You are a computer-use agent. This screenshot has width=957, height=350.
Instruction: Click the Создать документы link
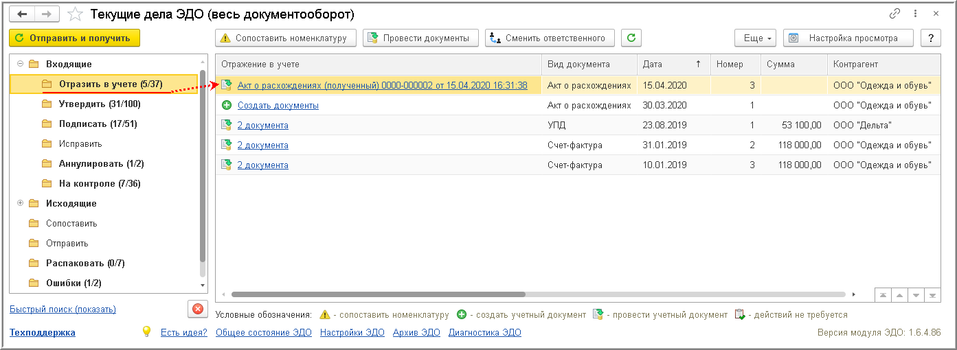coord(278,105)
